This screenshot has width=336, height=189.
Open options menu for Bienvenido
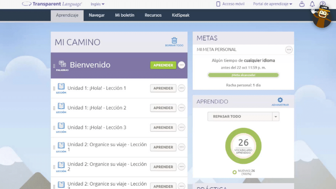[181, 65]
